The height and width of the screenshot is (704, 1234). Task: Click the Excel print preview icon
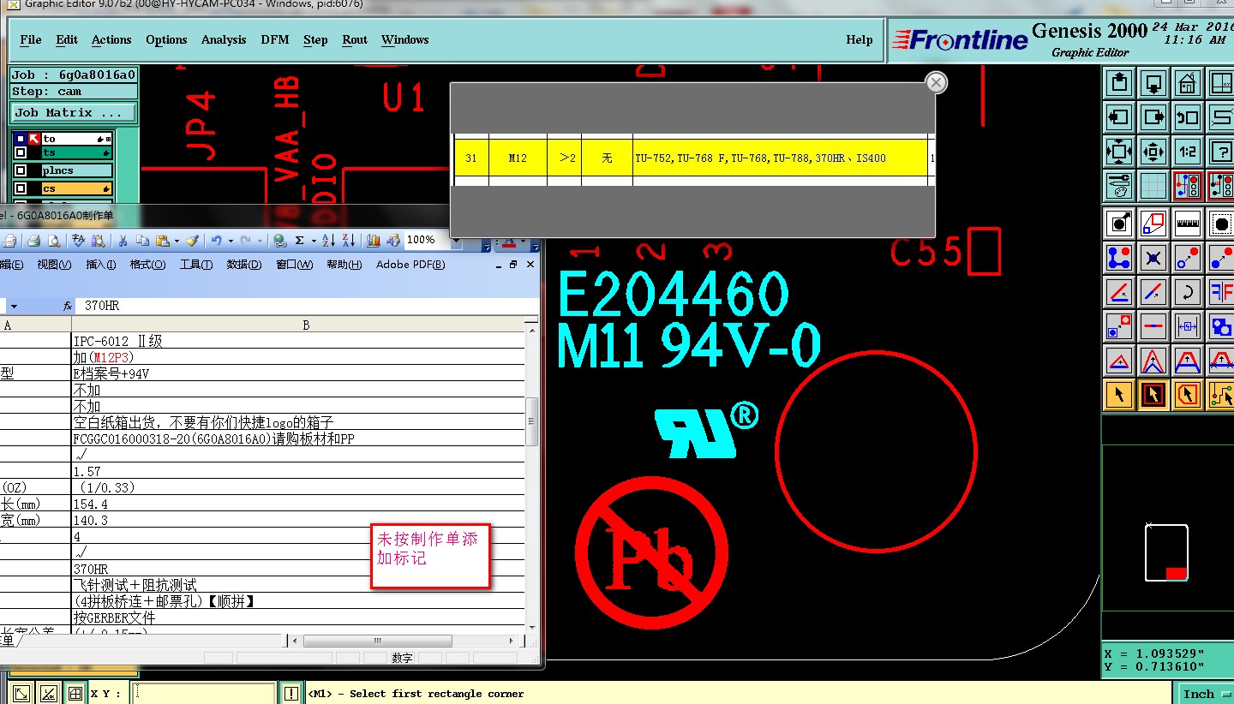[x=55, y=241]
